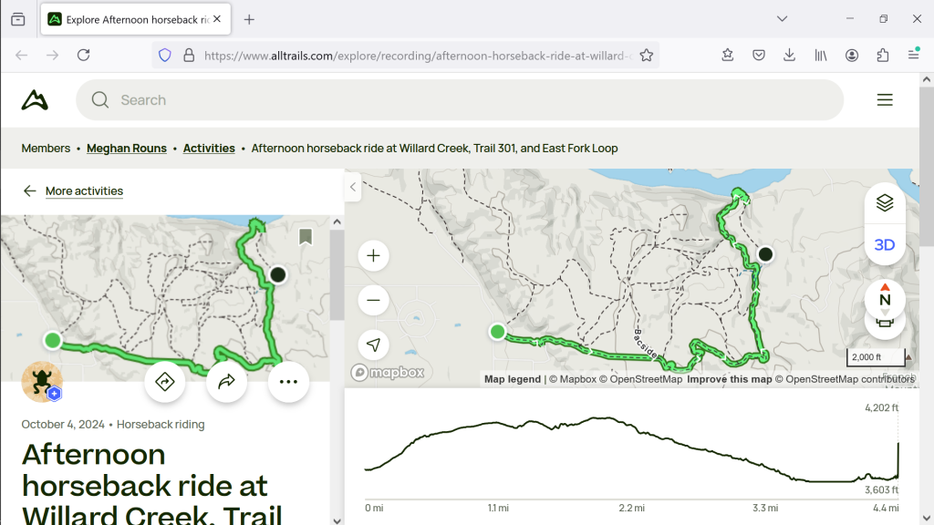Center map on my location arrow

[373, 345]
